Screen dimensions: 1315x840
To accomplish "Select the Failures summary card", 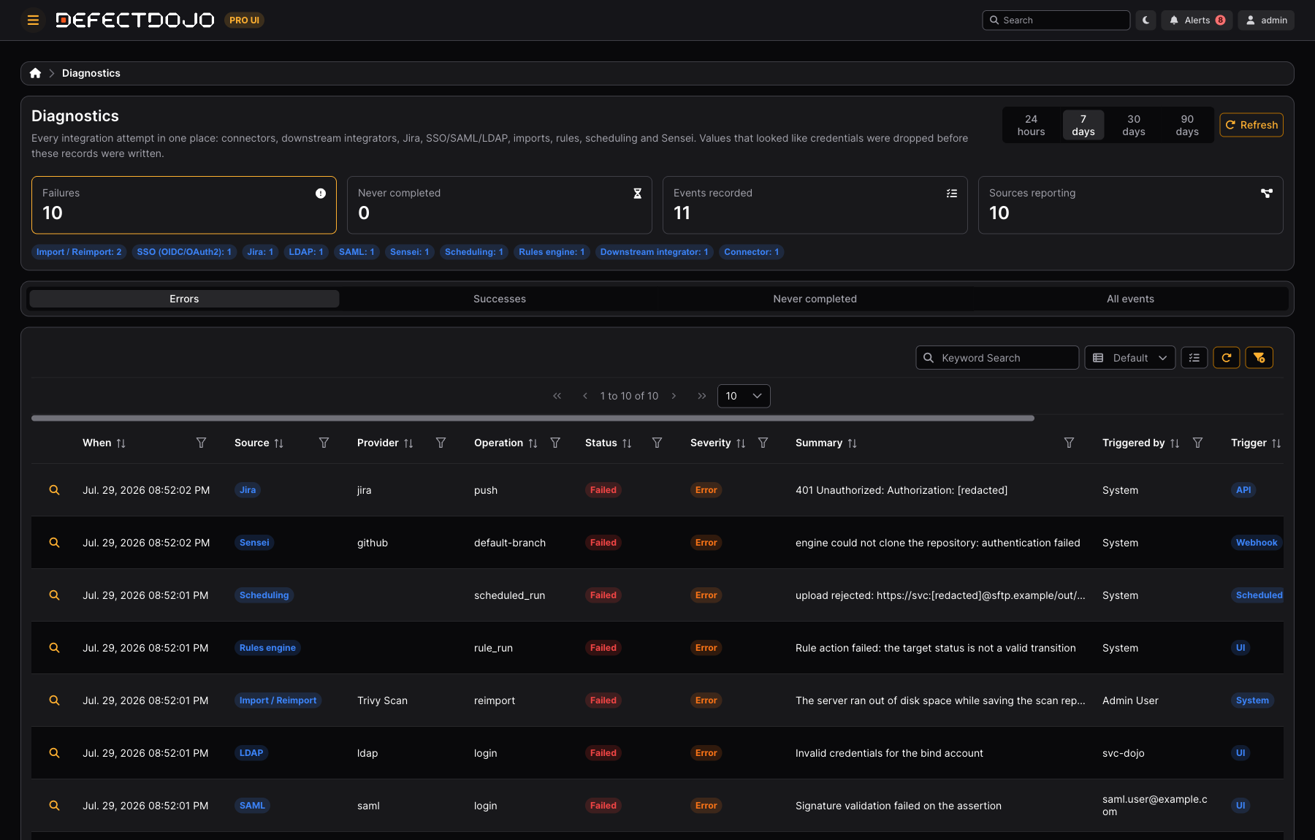I will (184, 205).
